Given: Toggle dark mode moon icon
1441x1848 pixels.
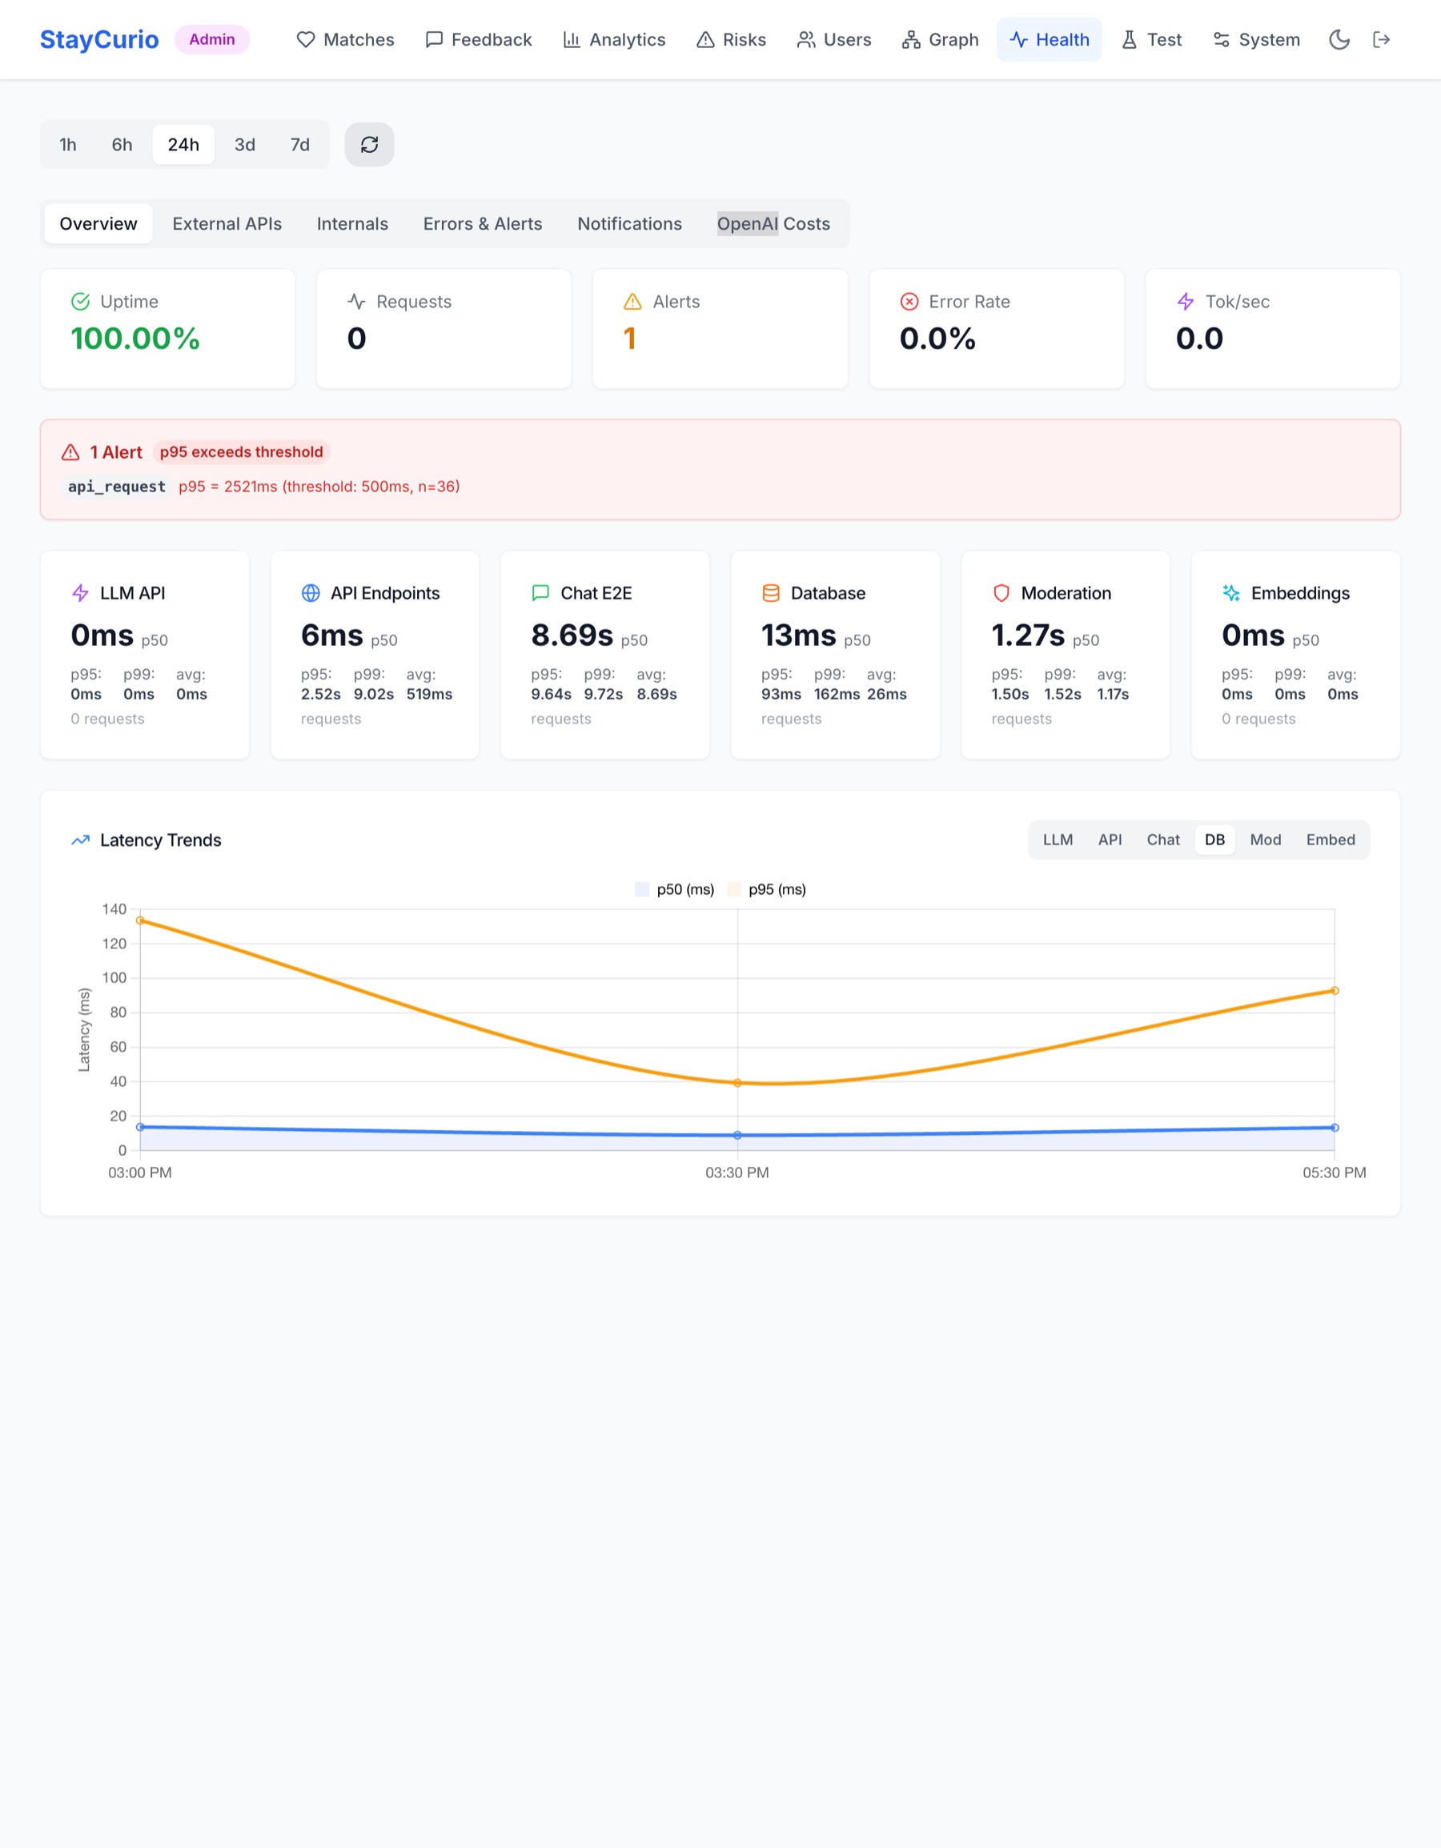Looking at the screenshot, I should [x=1339, y=40].
